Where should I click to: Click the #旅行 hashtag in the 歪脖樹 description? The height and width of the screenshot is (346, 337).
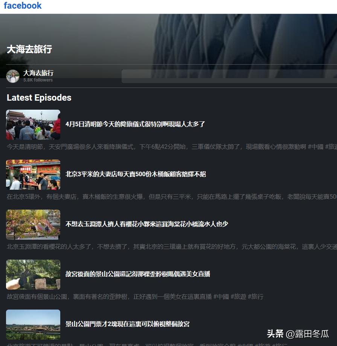(256, 296)
